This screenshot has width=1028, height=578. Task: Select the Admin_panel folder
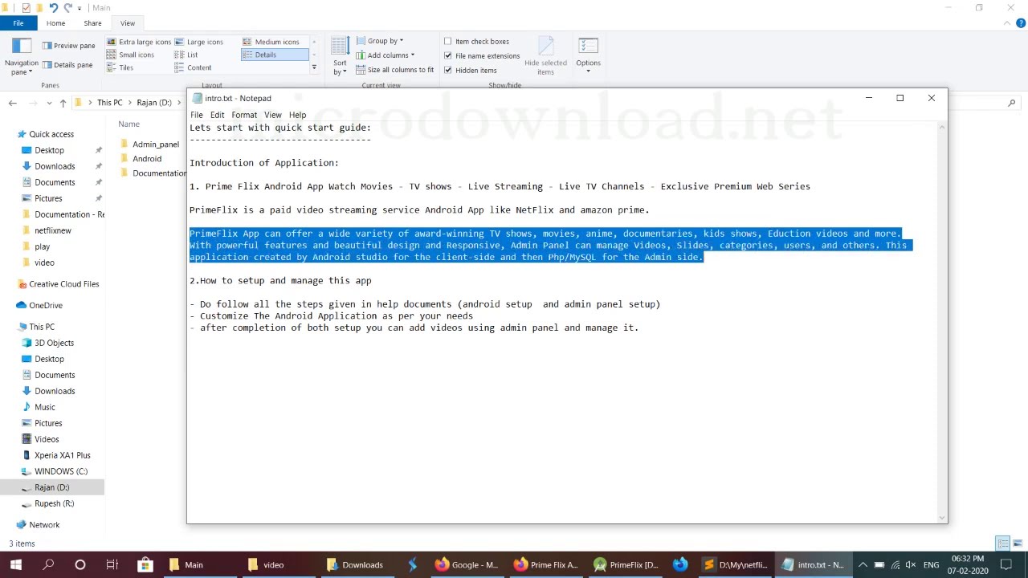[x=149, y=144]
